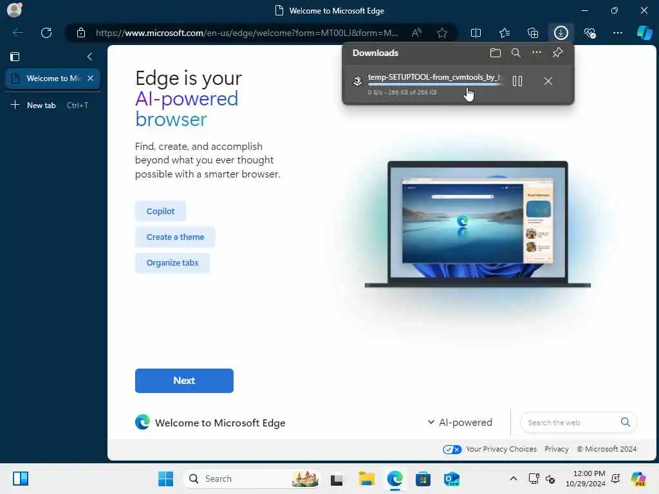This screenshot has width=659, height=494.
Task: Open Copilot sidebar icon
Action: click(x=644, y=33)
